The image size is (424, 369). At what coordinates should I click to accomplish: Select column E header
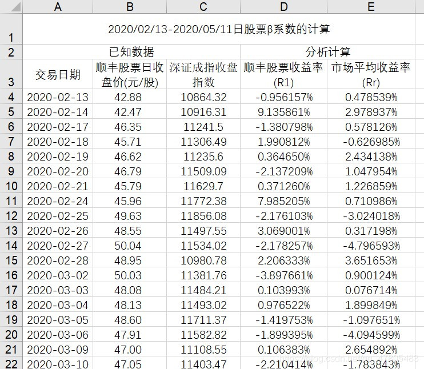[371, 6]
